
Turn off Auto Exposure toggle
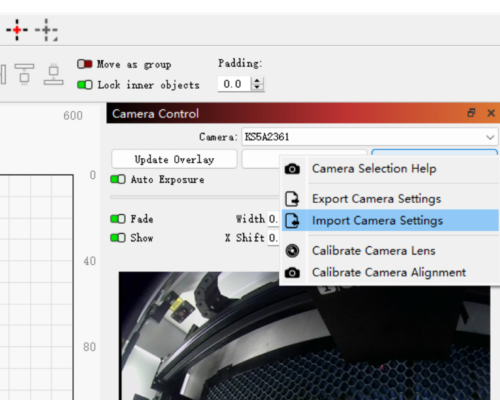click(x=118, y=180)
